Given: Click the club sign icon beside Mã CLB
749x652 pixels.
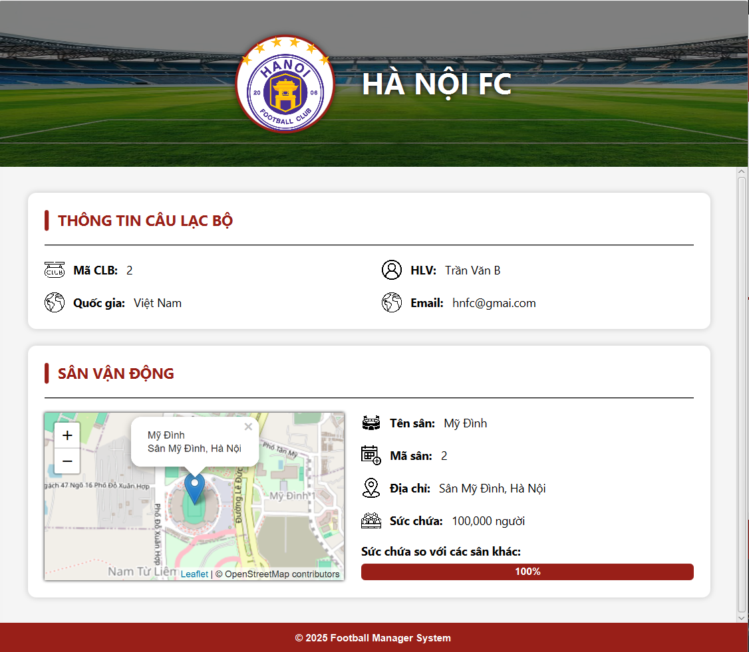Looking at the screenshot, I should coord(55,271).
